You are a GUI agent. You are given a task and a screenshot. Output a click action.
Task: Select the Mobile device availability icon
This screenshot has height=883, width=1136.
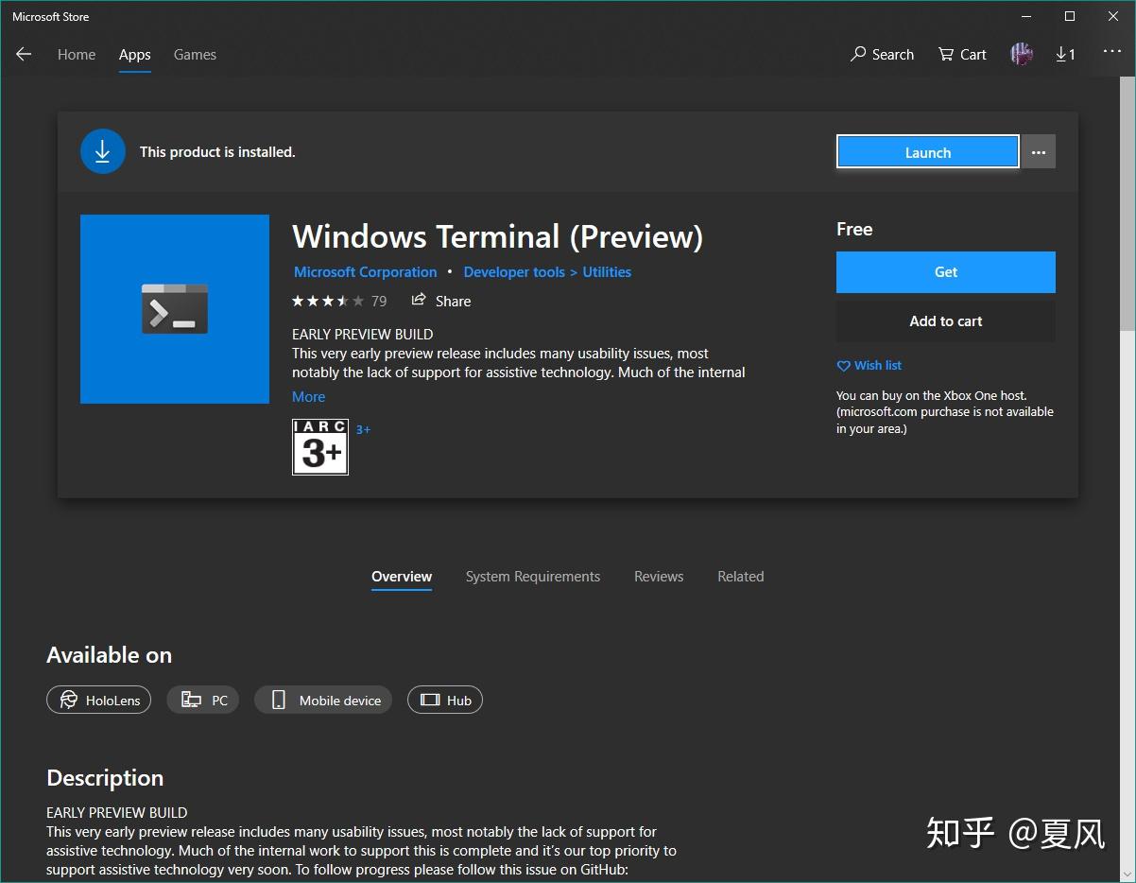[322, 700]
